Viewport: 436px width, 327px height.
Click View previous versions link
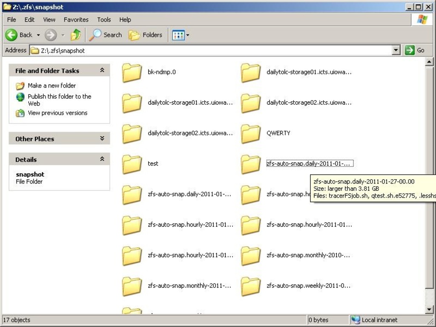[x=57, y=113]
